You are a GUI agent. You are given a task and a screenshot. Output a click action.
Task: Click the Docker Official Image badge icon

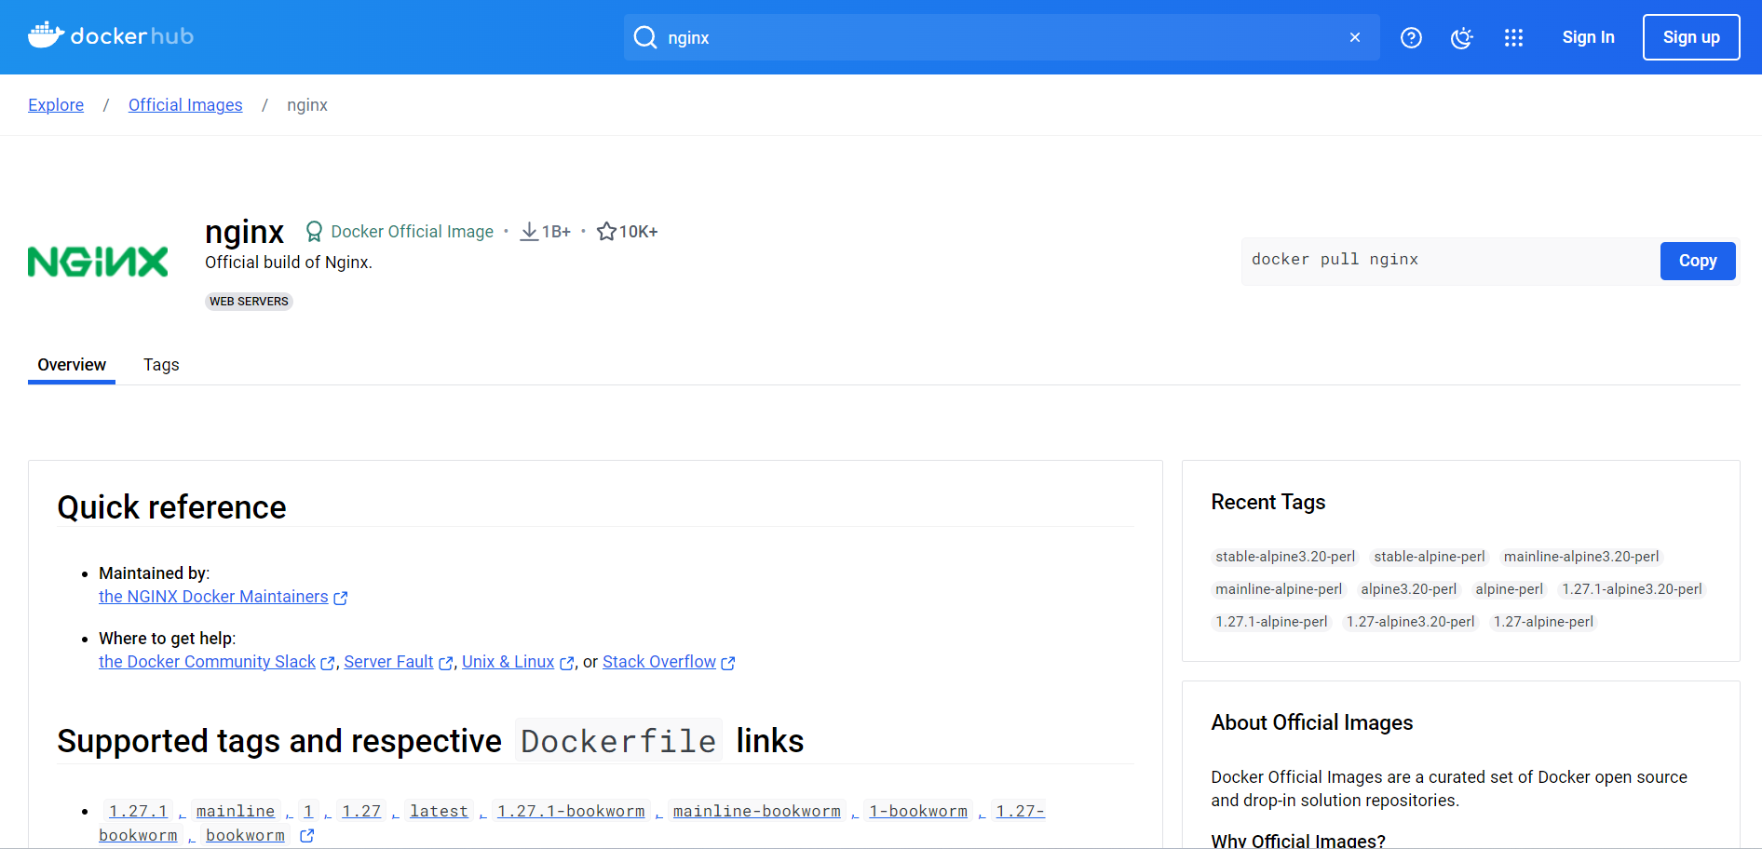click(314, 231)
